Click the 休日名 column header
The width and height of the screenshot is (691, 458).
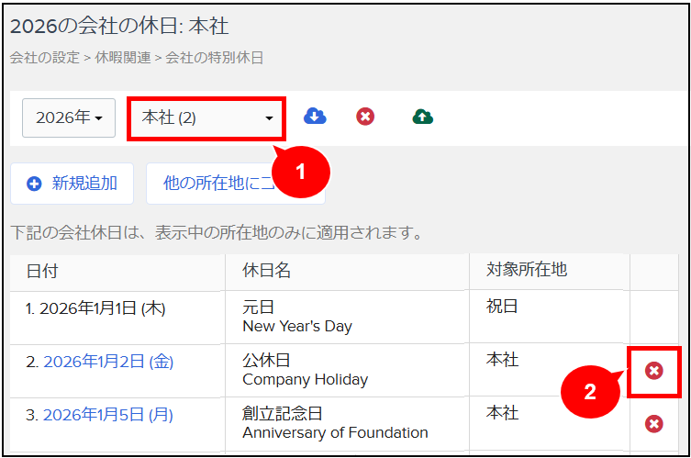point(267,271)
